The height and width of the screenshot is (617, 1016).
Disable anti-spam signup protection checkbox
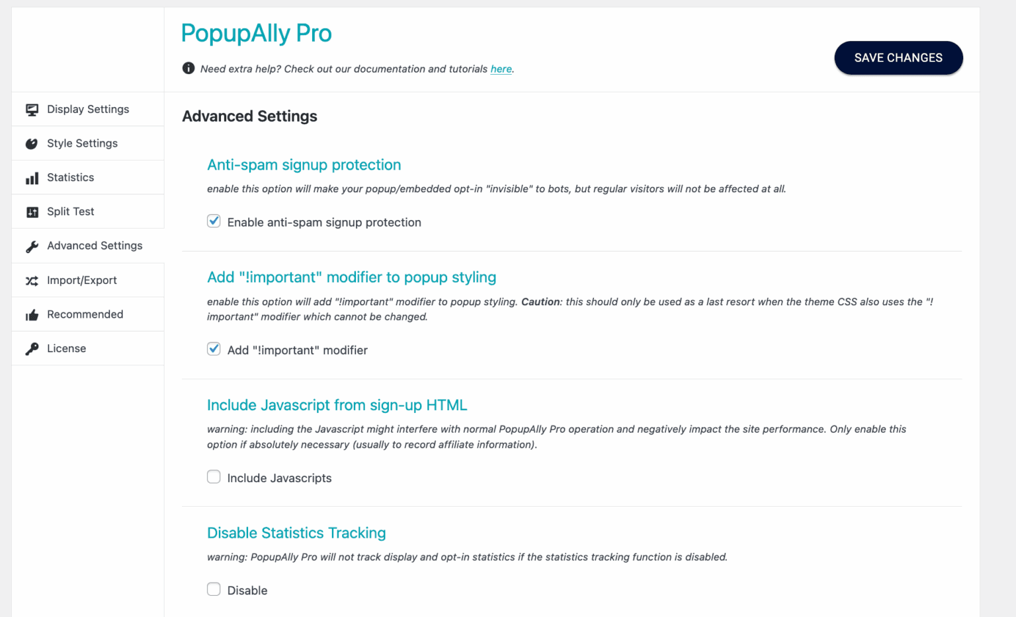[214, 221]
